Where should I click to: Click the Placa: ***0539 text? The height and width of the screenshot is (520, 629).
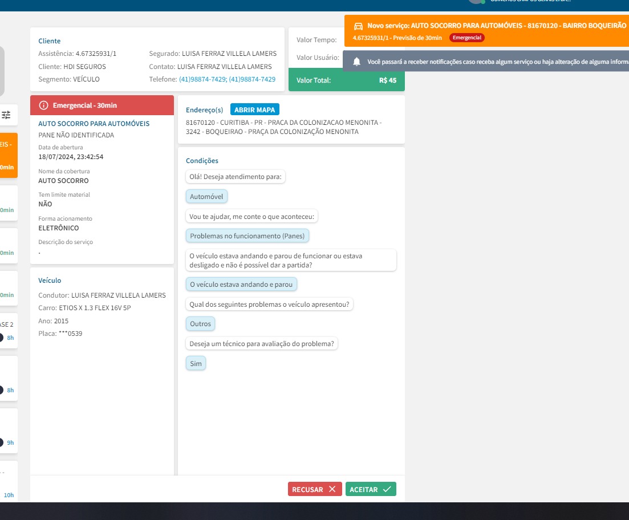click(x=60, y=334)
